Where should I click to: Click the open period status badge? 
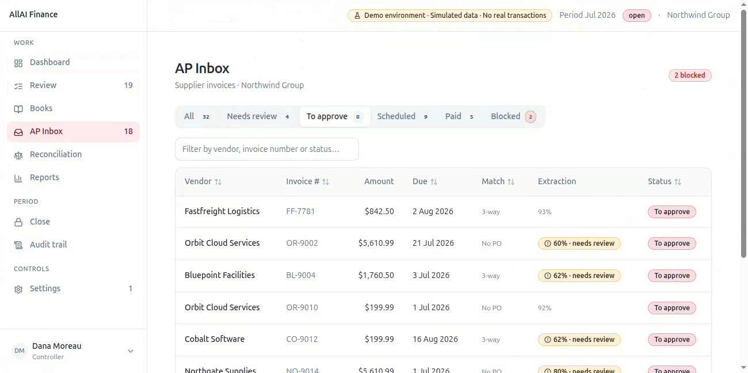point(636,16)
